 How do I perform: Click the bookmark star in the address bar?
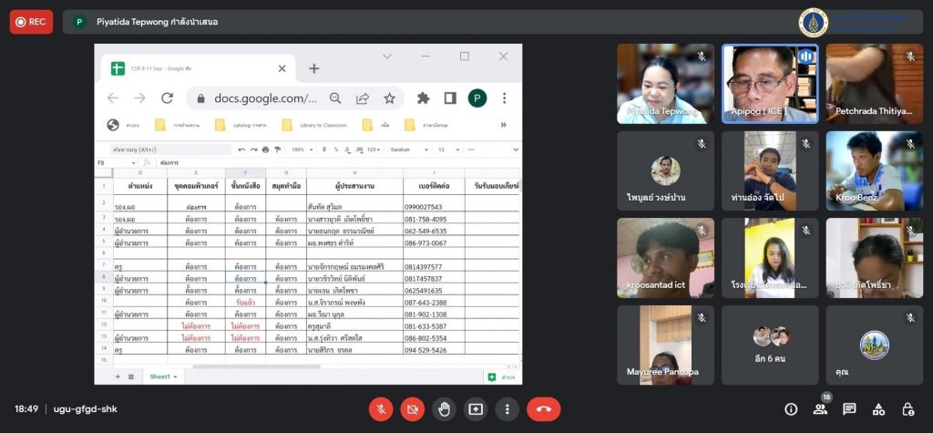389,98
